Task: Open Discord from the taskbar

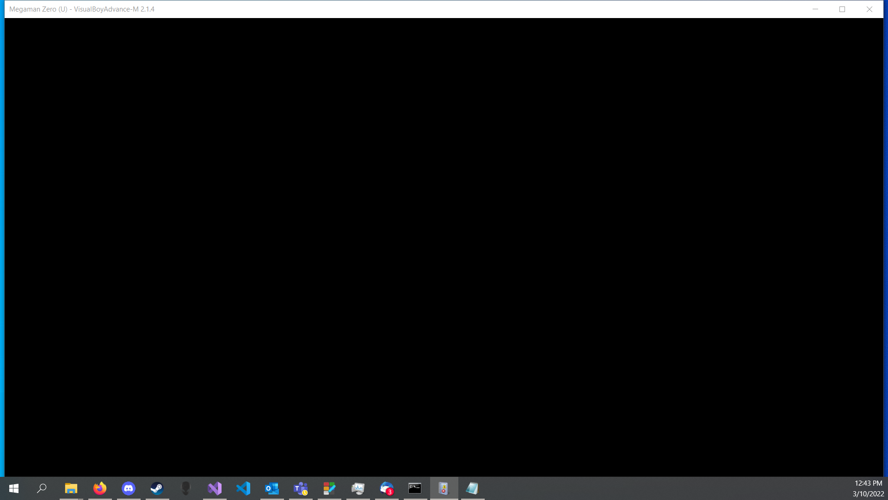Action: [129, 488]
